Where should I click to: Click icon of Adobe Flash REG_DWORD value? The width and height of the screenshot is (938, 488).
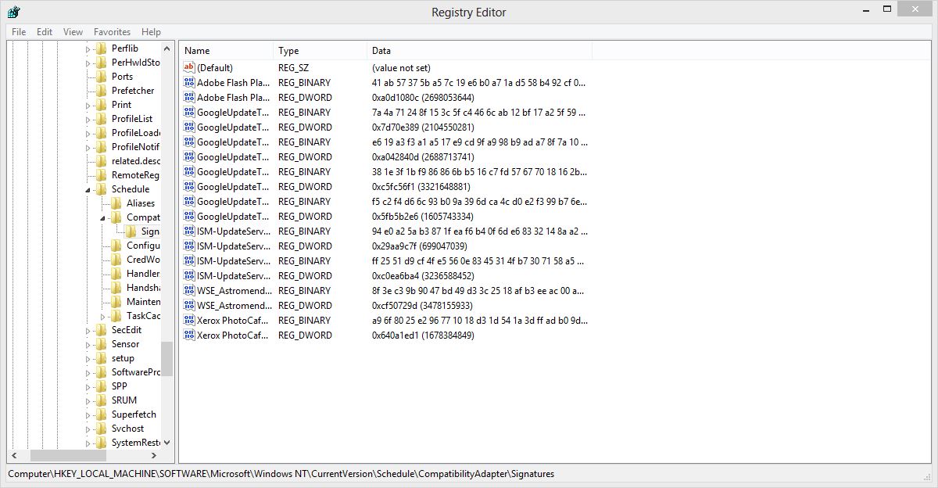188,98
